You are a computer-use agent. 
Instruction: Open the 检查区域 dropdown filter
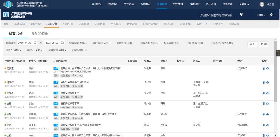point(173,43)
